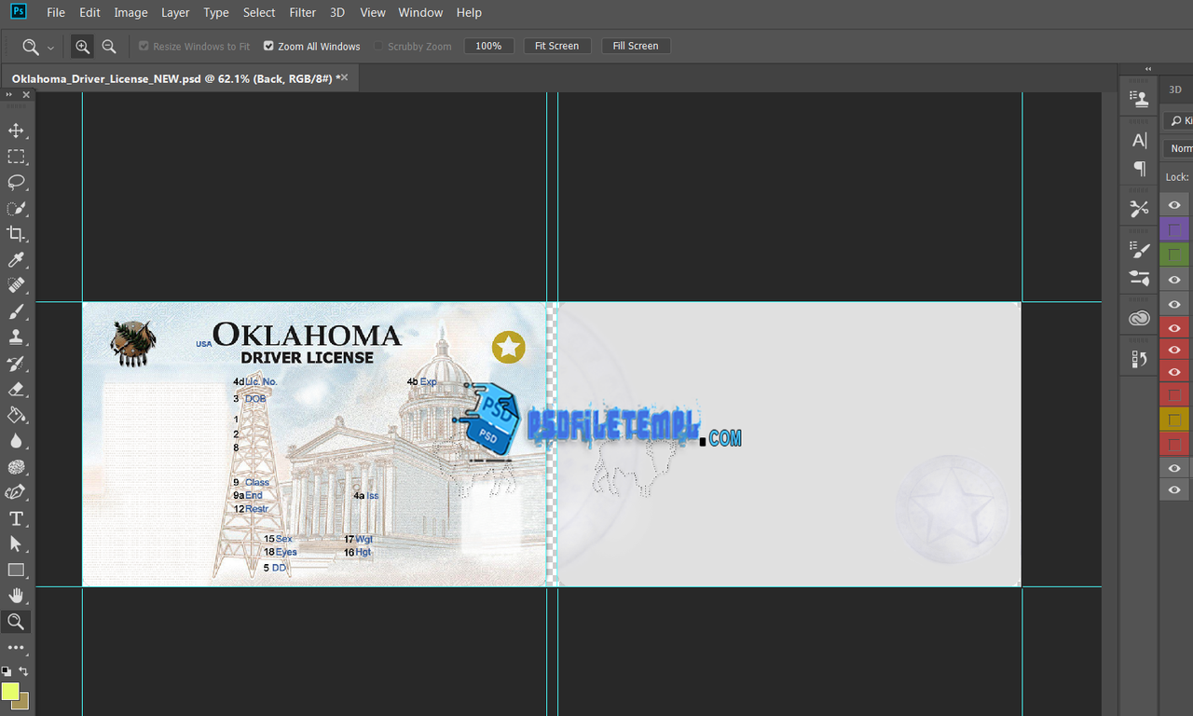Screen dimensions: 1193x716
Task: Select the Paint Bucket tool
Action: click(x=16, y=415)
